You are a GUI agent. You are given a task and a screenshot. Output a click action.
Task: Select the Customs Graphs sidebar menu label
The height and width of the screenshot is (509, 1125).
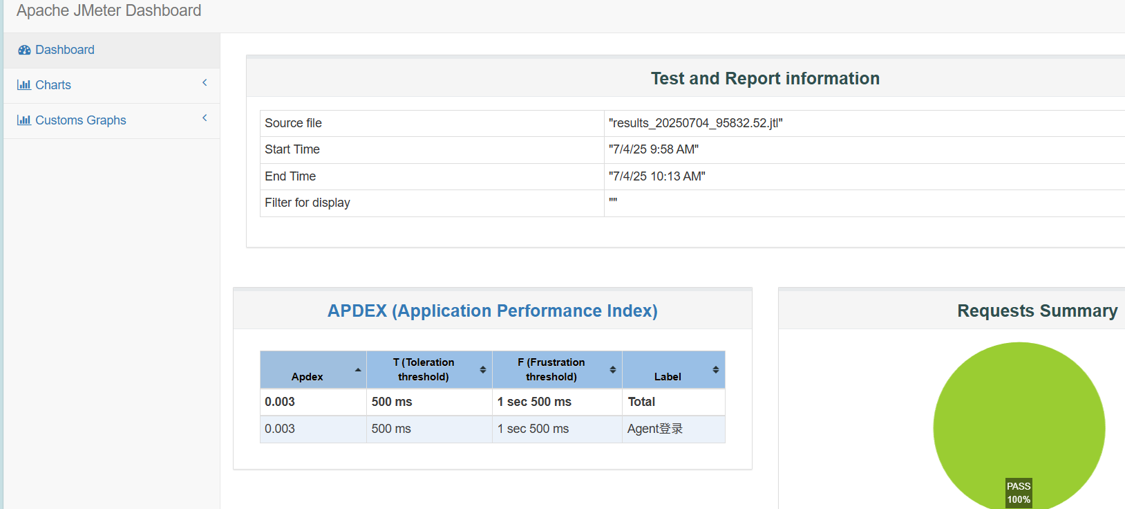[81, 120]
